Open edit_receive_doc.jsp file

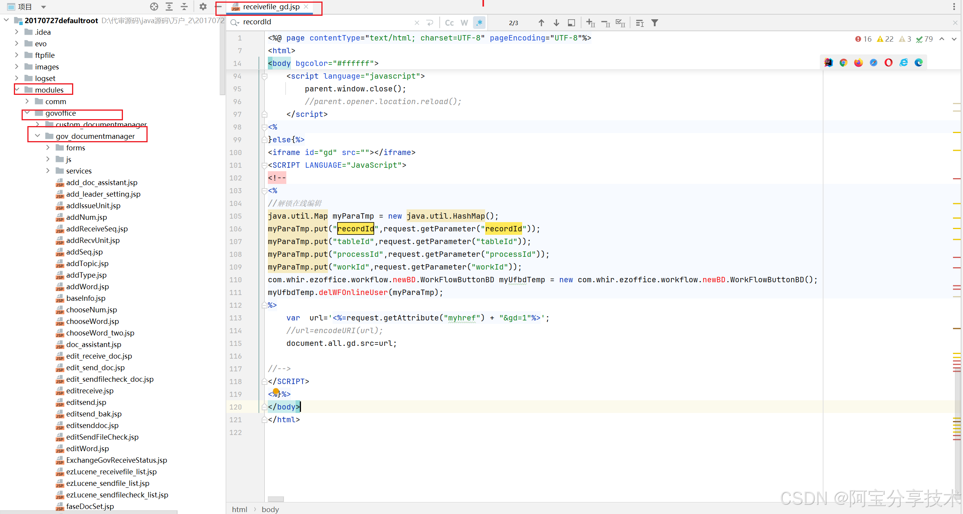(x=99, y=356)
